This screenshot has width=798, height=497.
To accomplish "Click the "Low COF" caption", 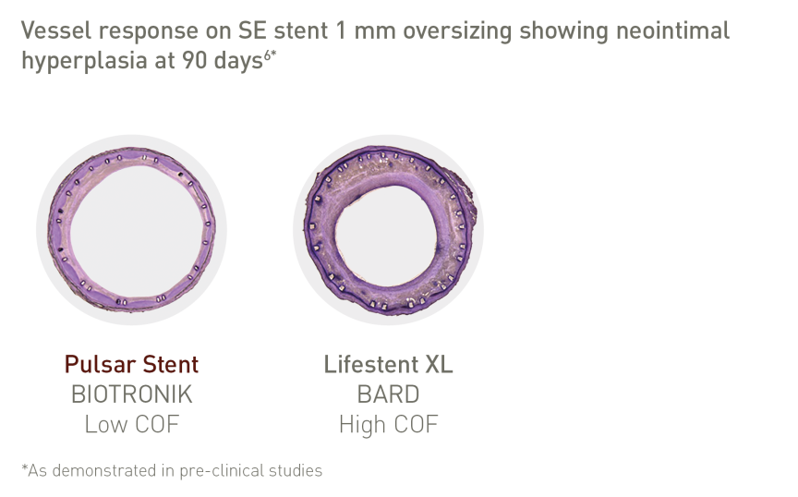I will pos(132,424).
